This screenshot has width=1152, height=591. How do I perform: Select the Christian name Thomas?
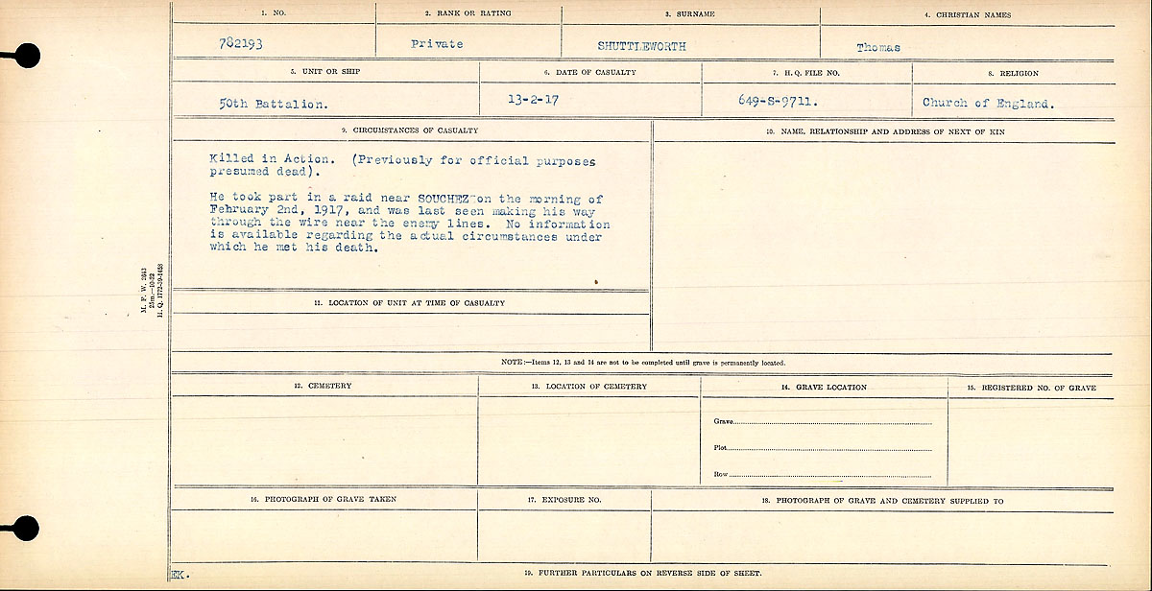pos(878,47)
